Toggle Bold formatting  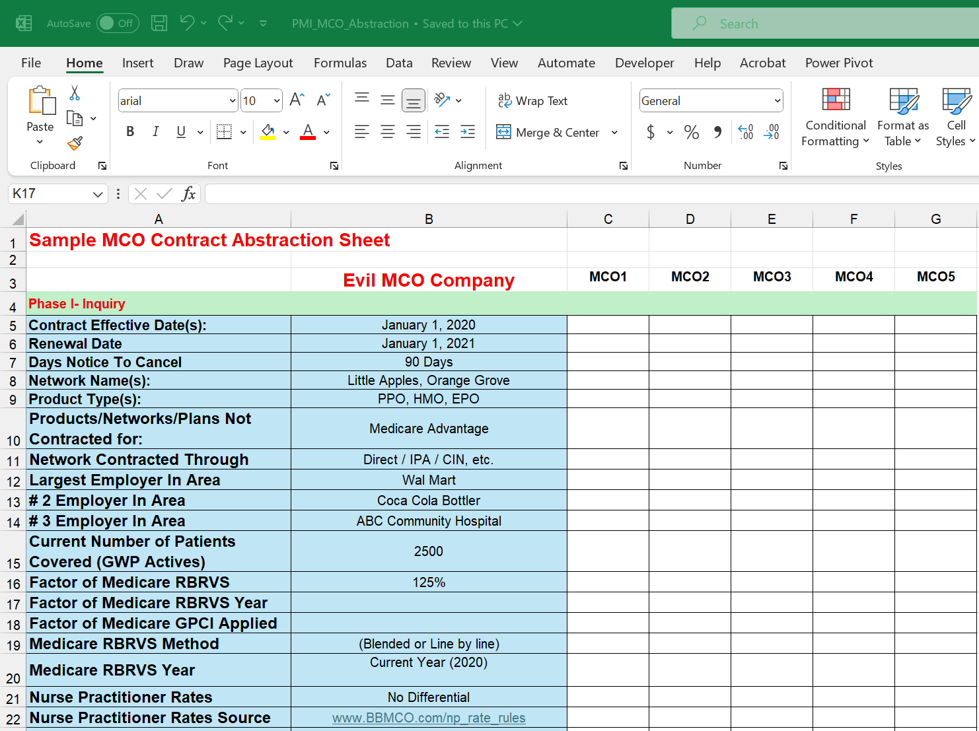coord(130,132)
